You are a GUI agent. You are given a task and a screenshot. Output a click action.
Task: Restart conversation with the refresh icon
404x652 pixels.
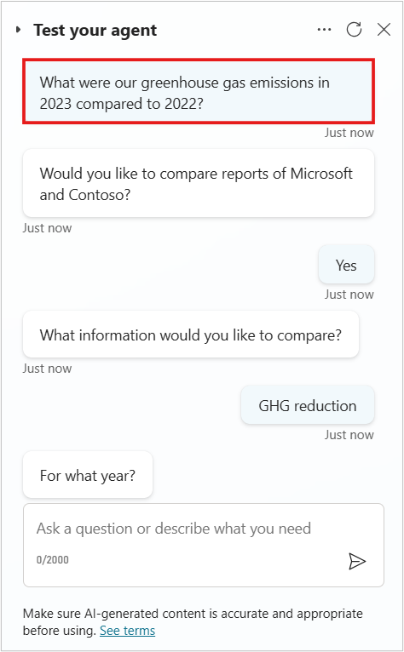[354, 30]
